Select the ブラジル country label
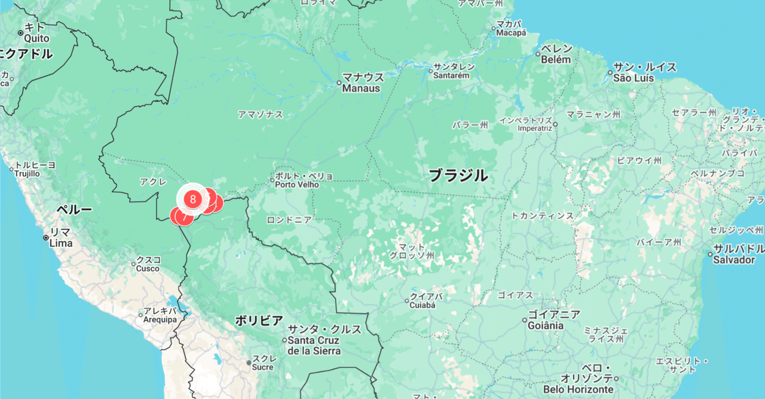The width and height of the screenshot is (765, 399). [x=458, y=175]
